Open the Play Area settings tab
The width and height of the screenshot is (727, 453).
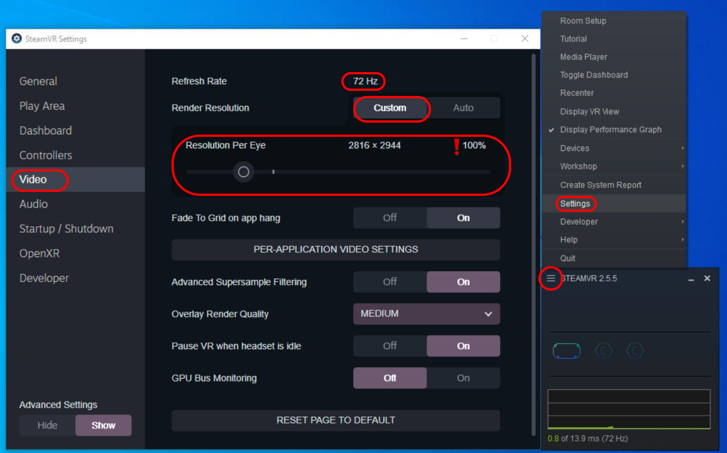click(76, 106)
